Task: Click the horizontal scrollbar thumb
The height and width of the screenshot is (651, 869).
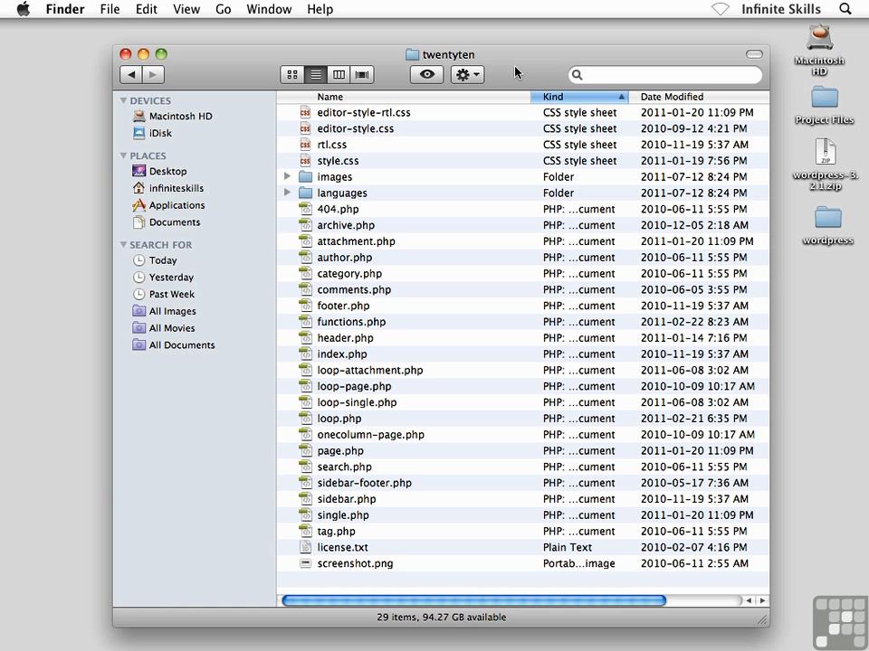Action: click(473, 600)
